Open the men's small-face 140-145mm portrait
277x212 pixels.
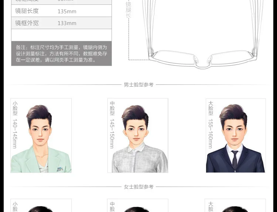pos(41,135)
